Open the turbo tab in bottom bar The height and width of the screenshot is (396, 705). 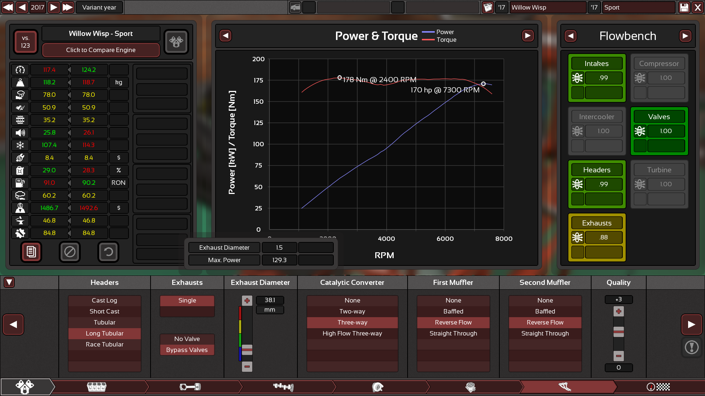(x=377, y=387)
